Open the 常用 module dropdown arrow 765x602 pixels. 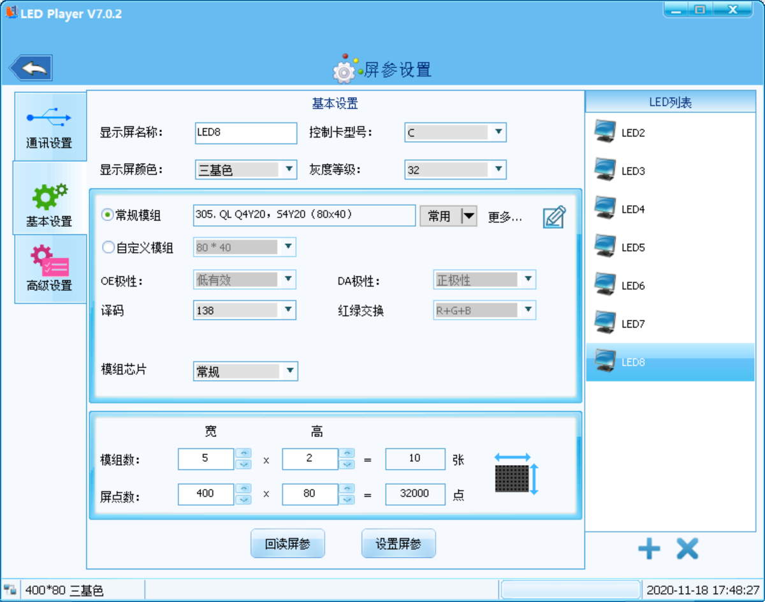click(469, 216)
